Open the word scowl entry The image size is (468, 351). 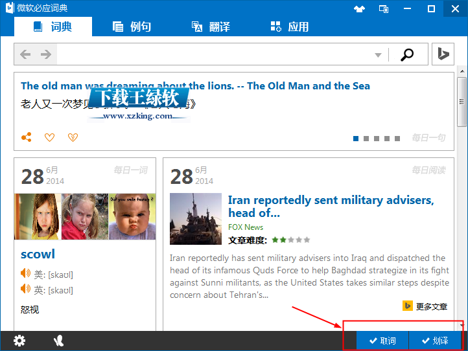click(38, 254)
